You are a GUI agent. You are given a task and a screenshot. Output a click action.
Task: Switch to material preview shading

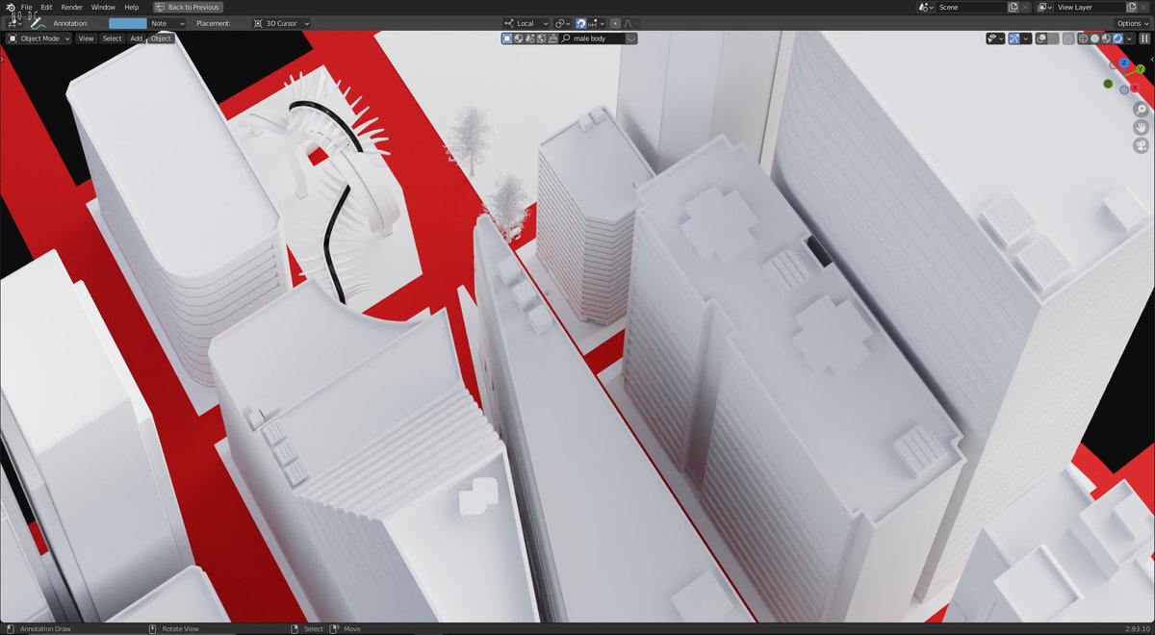pos(1107,38)
